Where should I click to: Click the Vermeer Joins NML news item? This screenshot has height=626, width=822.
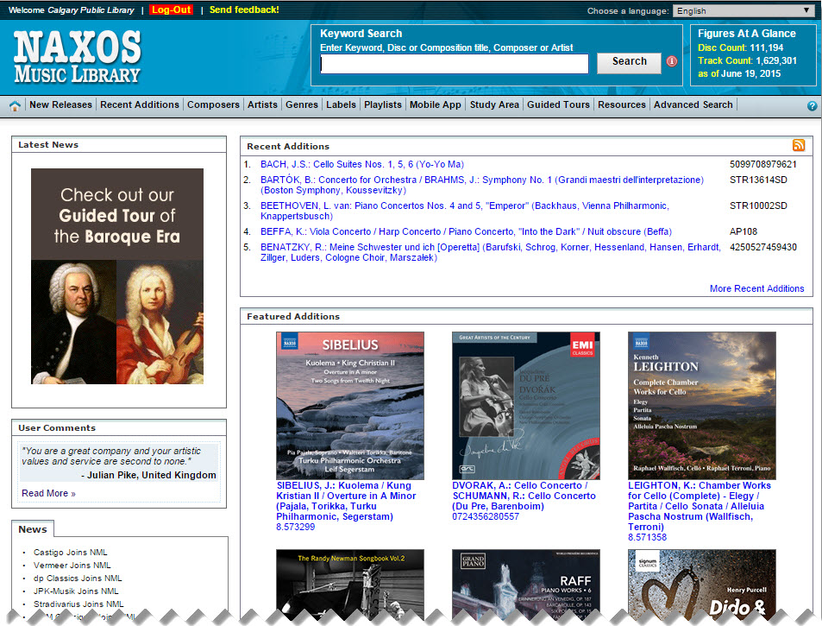72,566
